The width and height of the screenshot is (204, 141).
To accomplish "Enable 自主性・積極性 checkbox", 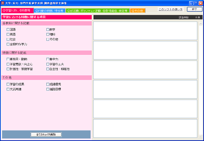I will [x=48, y=69].
